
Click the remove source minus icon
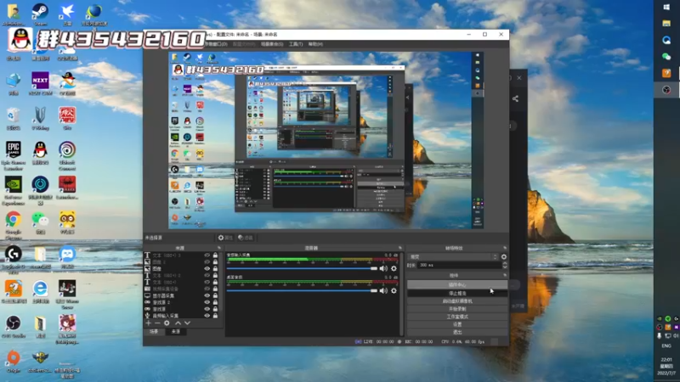157,323
